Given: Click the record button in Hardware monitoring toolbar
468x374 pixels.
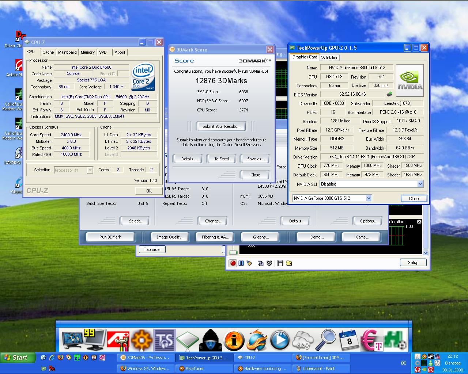Looking at the screenshot, I should 233,263.
